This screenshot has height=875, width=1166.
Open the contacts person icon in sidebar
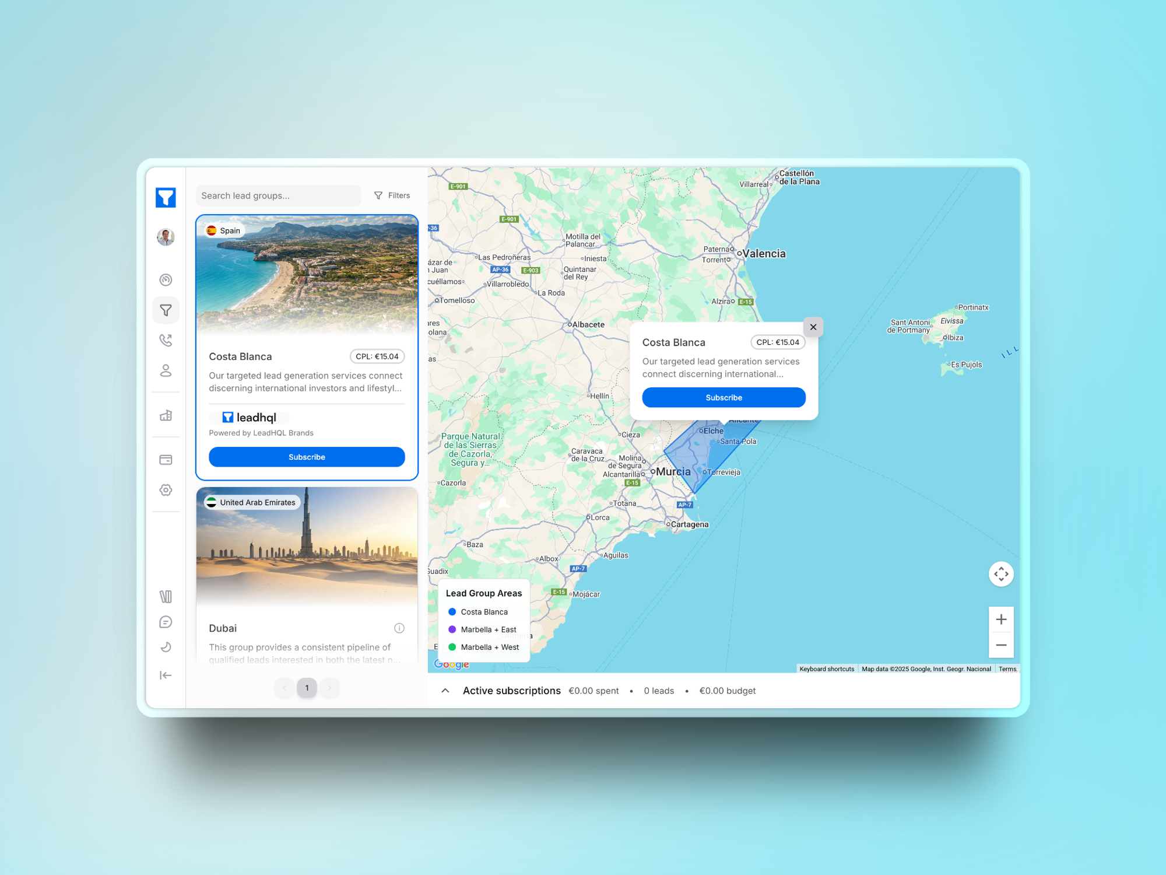pyautogui.click(x=166, y=370)
